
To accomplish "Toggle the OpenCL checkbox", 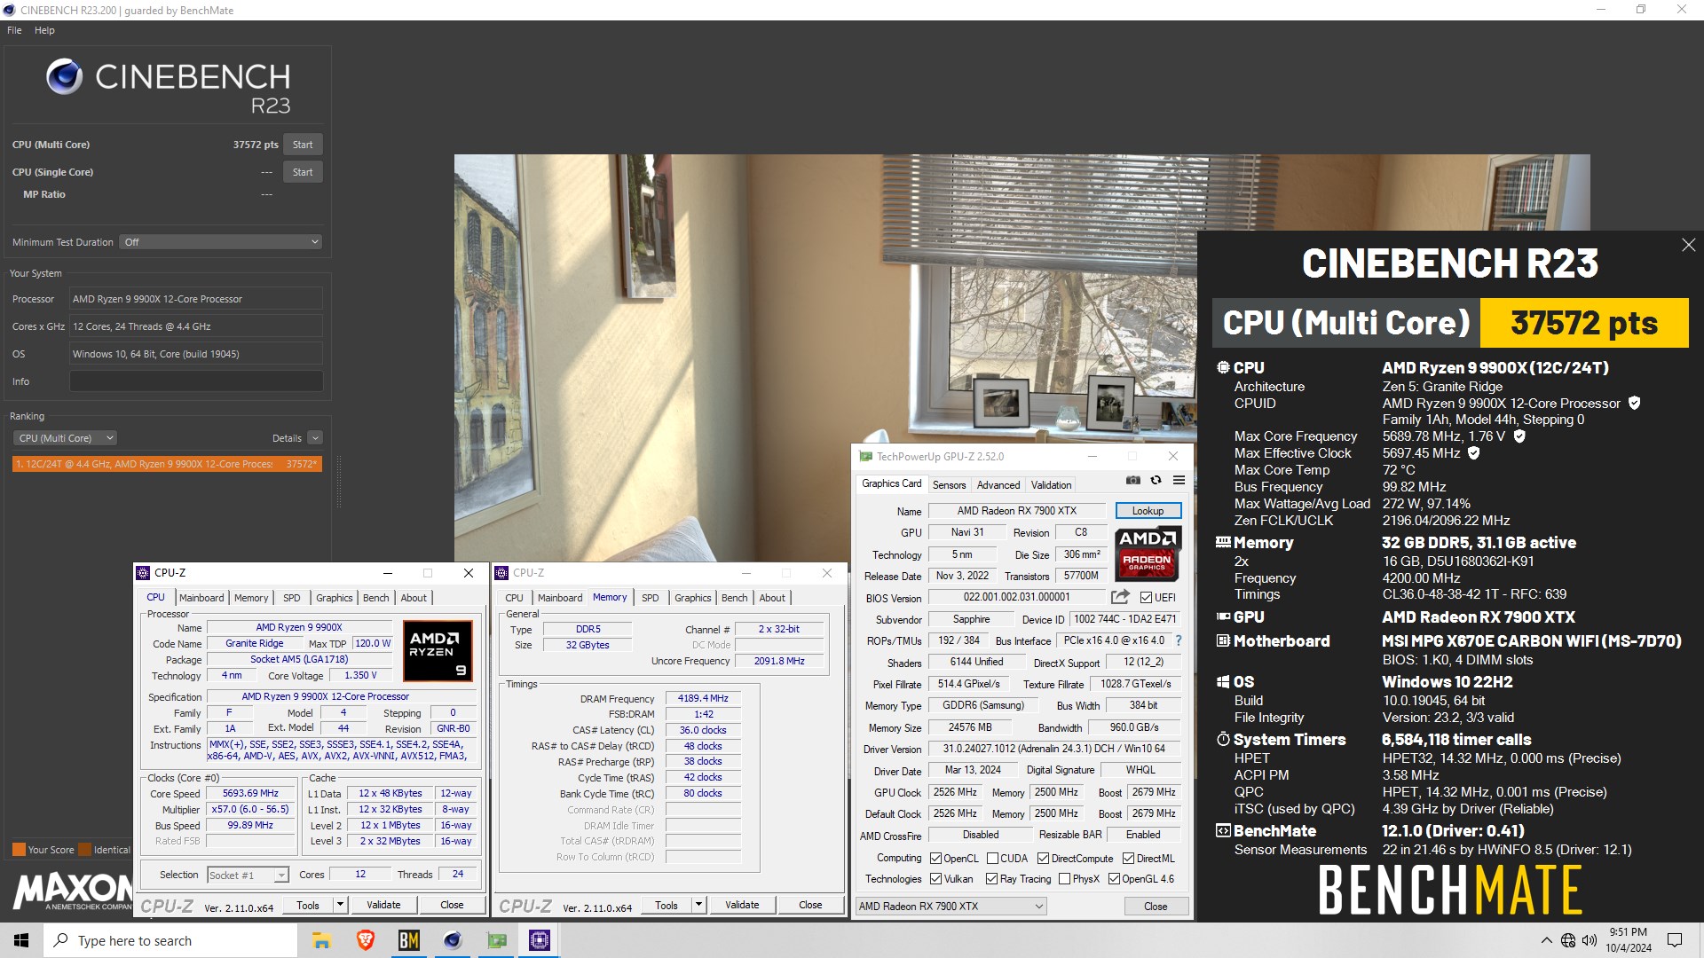I will point(935,858).
